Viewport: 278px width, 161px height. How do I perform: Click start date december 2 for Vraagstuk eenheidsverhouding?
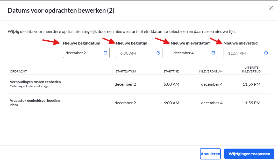click(x=125, y=103)
